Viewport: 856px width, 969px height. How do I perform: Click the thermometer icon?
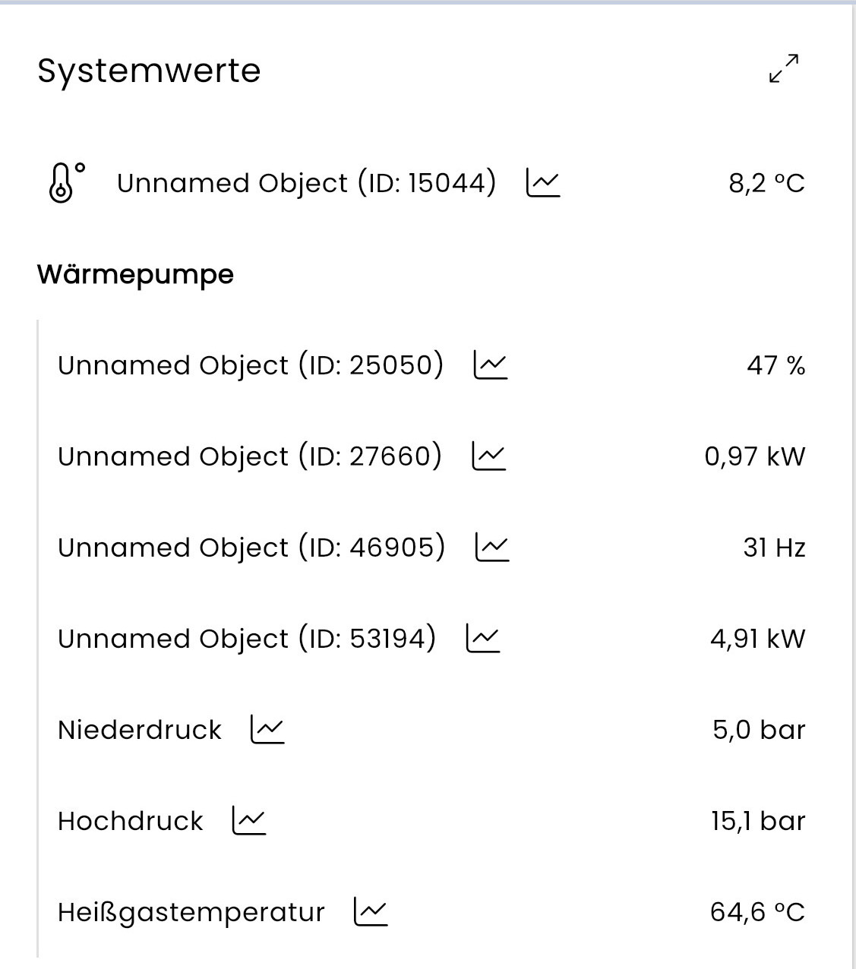click(65, 183)
